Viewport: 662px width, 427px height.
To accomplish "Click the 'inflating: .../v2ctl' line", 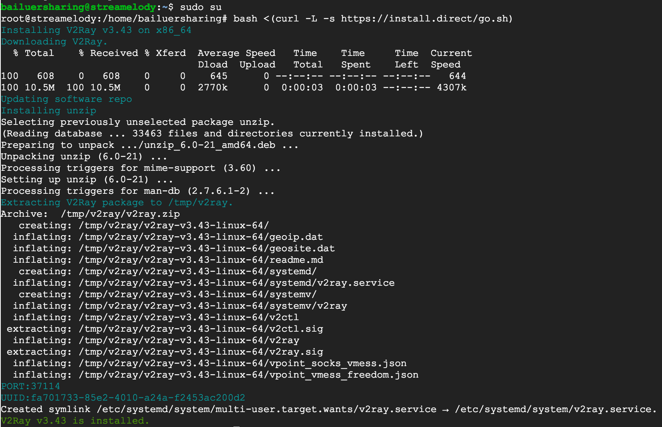I will (x=156, y=317).
